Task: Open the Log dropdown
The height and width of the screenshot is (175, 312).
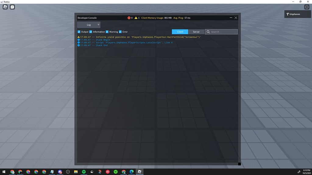Action: point(89,25)
